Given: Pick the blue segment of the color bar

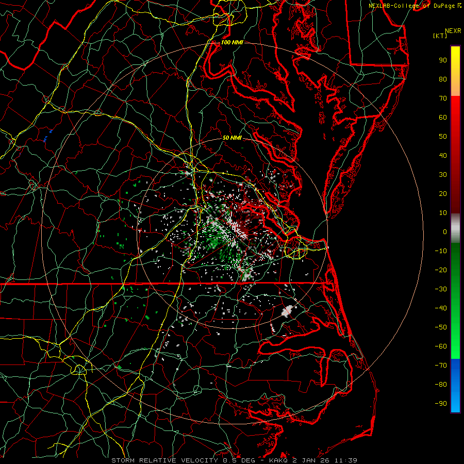Looking at the screenshot, I should [x=455, y=386].
